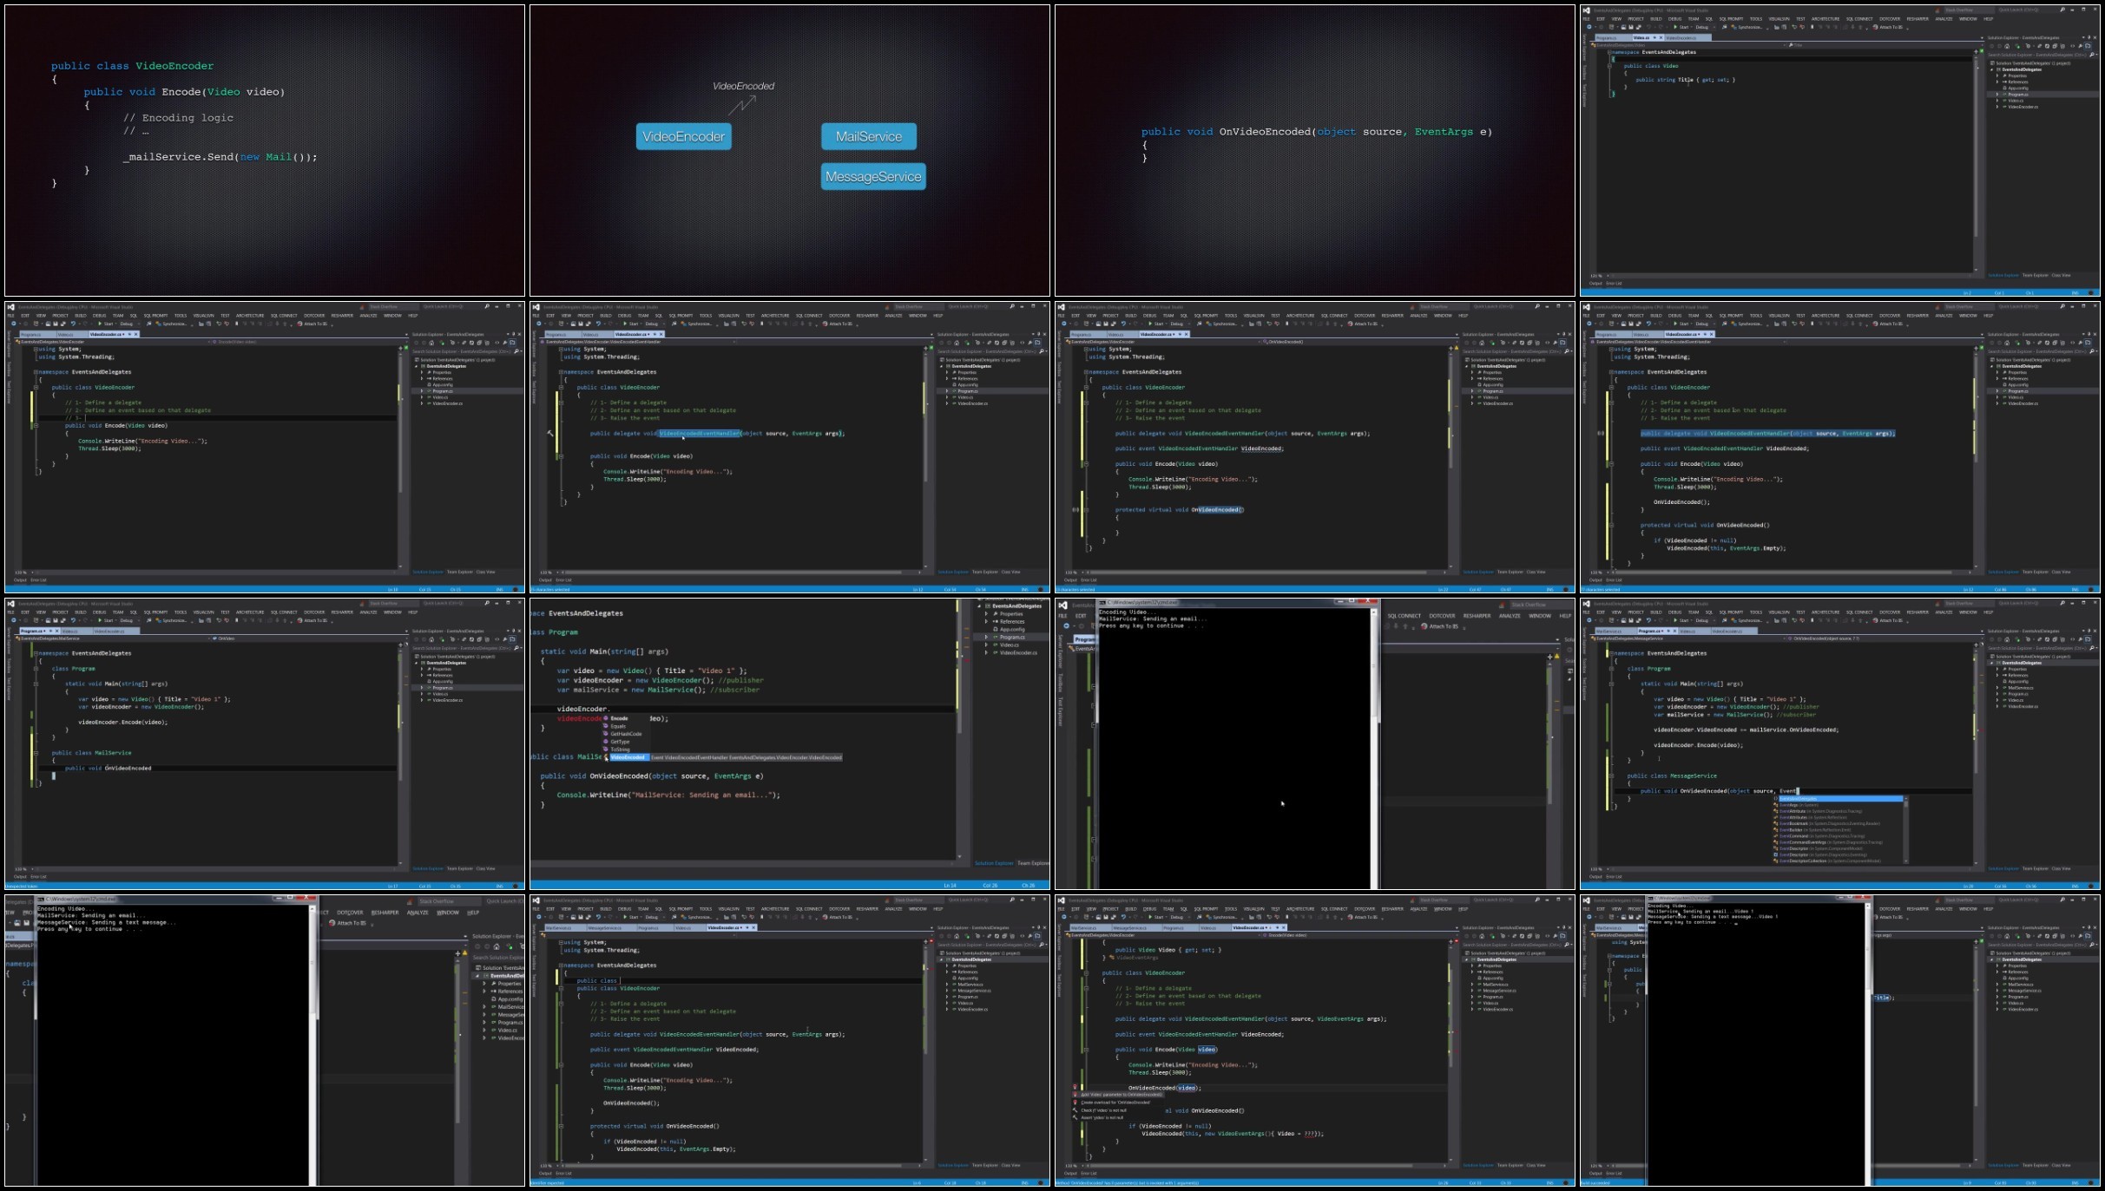The width and height of the screenshot is (2105, 1191).
Task: Select GetHashCode in the IntelliSense list
Action: (626, 734)
